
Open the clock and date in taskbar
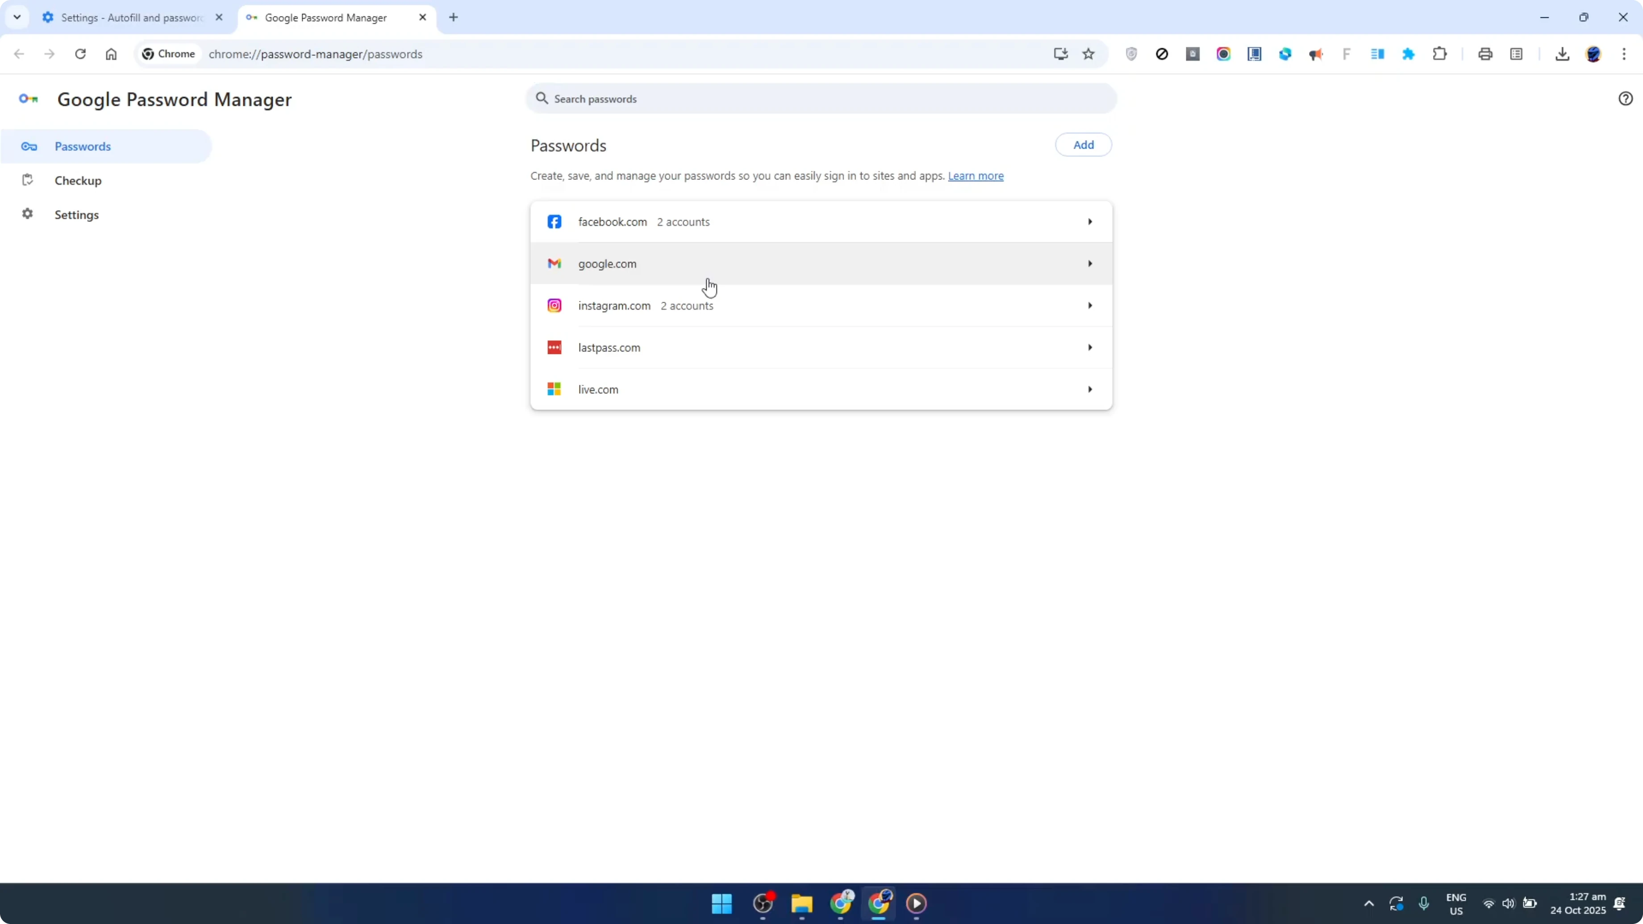tap(1578, 903)
